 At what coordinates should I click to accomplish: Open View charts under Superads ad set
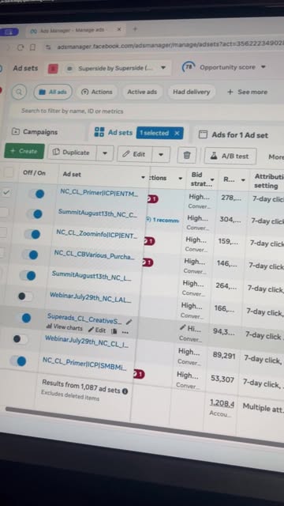65,327
